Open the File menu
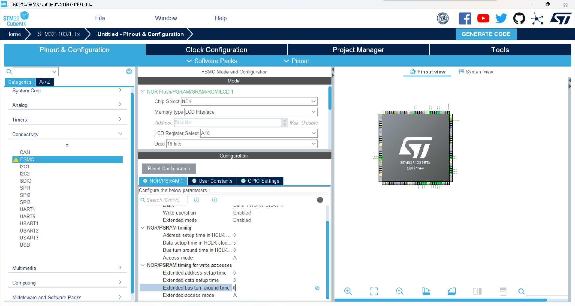Screen dimensions: 575x306 [100, 18]
